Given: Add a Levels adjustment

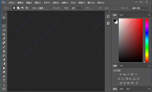Looking at the screenshot, I should click(125, 74).
